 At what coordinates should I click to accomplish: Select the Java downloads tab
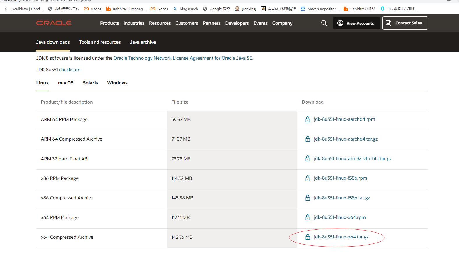[53, 42]
